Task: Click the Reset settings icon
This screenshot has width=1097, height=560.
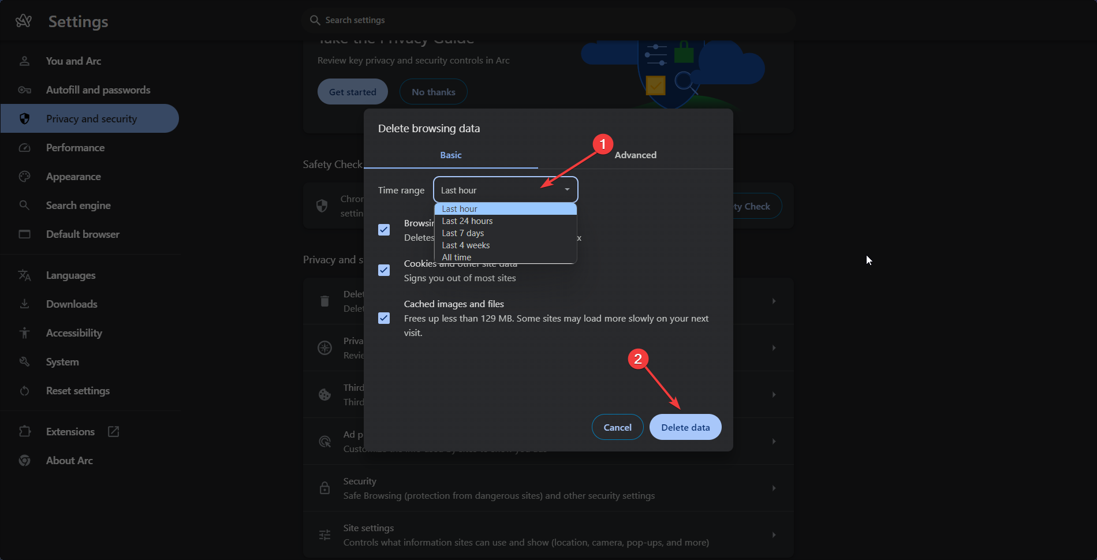Action: pos(24,391)
